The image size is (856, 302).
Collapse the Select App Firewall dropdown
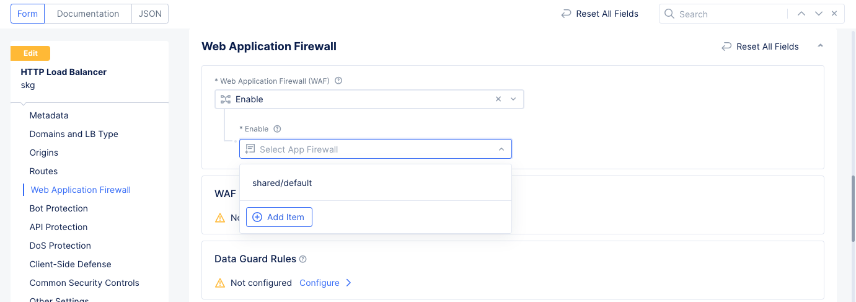pos(501,149)
